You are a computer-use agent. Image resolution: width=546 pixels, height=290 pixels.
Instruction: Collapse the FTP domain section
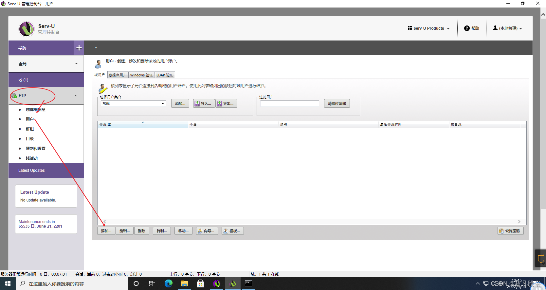[x=76, y=96]
